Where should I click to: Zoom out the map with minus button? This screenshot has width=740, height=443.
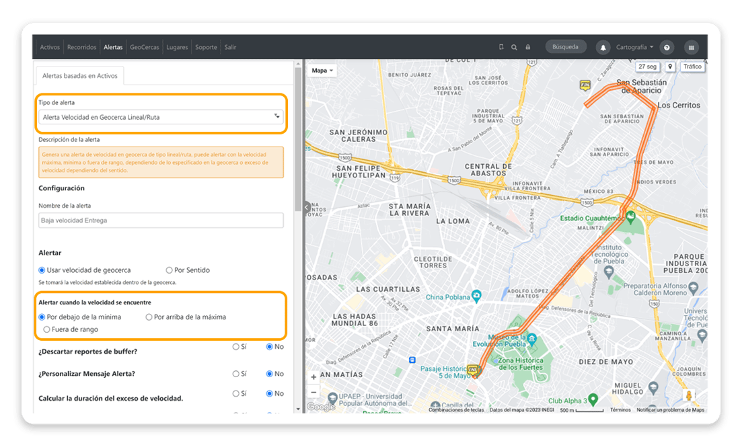(x=313, y=392)
